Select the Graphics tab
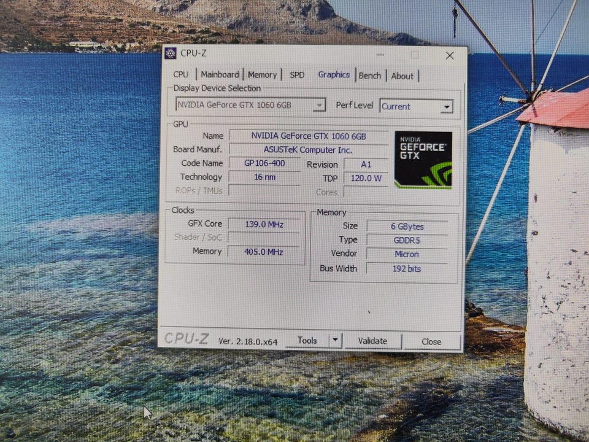The image size is (589, 442). coord(334,74)
